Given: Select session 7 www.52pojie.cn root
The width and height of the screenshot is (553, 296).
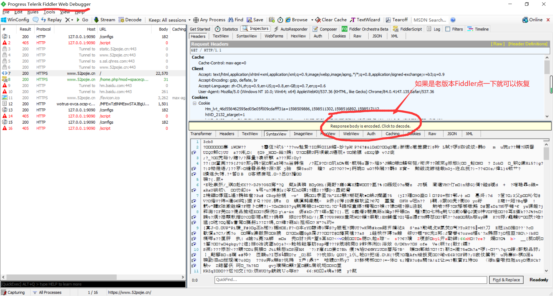Looking at the screenshot, I should [93, 74].
